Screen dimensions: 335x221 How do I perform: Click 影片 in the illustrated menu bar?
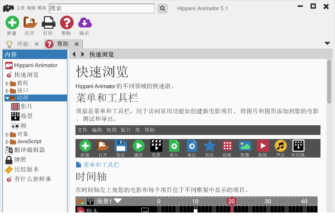pos(126,130)
